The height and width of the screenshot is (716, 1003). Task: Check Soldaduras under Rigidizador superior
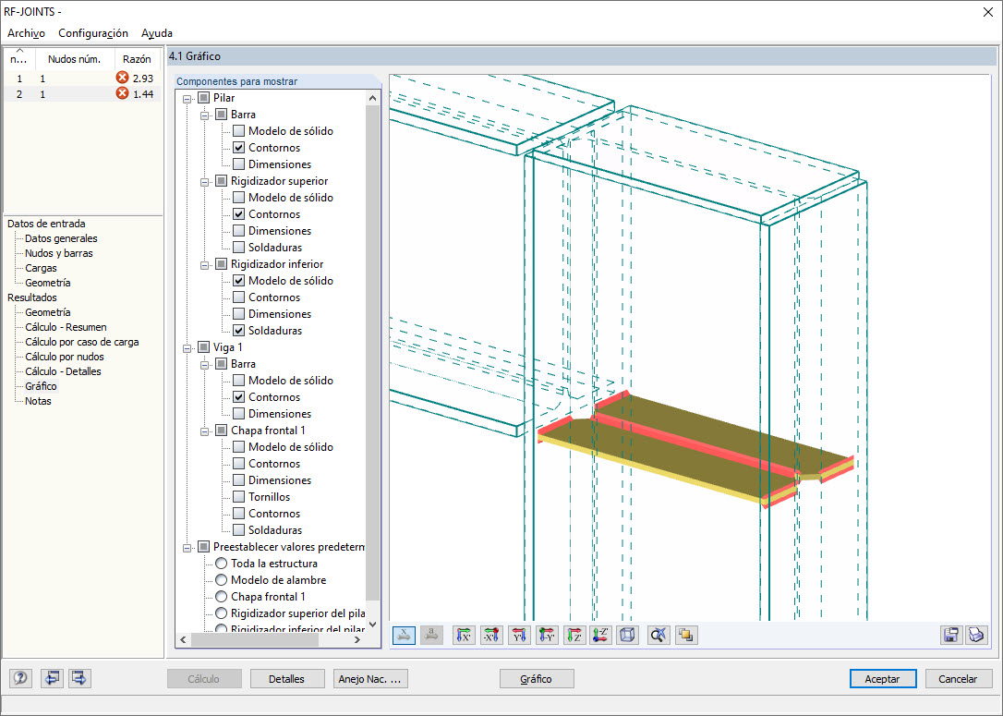[x=238, y=247]
